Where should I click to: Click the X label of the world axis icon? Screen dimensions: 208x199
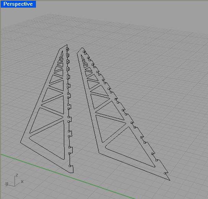click(22, 181)
